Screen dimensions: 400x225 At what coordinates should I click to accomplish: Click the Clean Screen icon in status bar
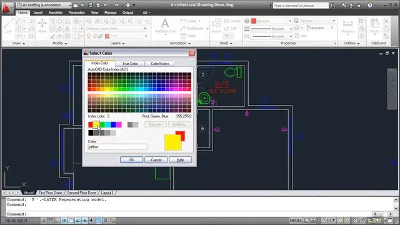tap(390, 221)
